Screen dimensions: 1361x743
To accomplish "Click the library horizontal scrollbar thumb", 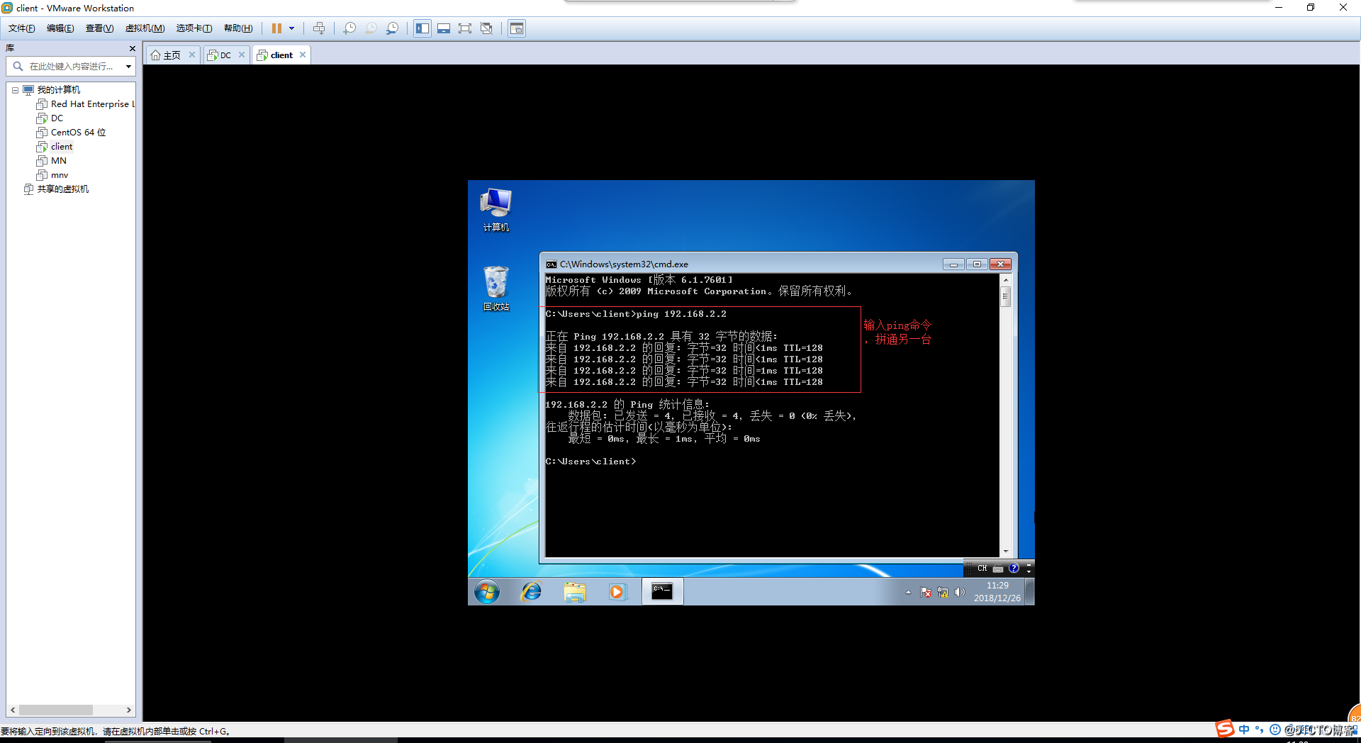I will 56,710.
